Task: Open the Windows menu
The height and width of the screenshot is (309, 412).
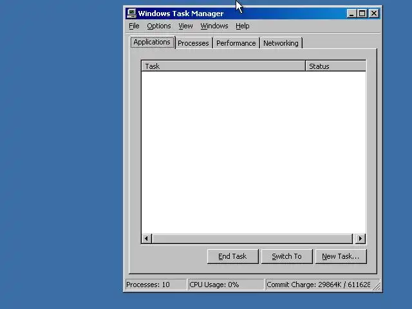Action: pos(214,26)
